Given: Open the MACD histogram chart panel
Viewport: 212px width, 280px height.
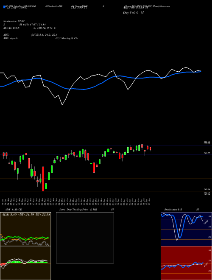Looking at the screenshot, I should coord(25,263).
